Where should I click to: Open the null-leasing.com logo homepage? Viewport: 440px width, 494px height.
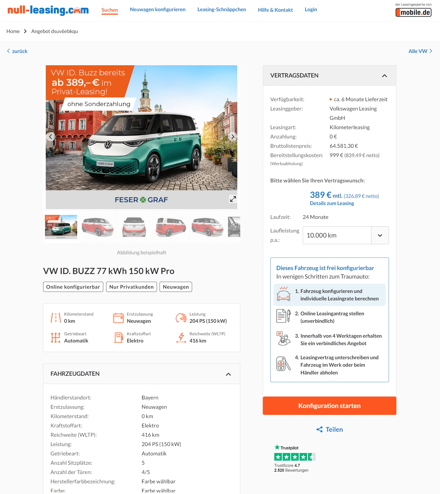[48, 10]
